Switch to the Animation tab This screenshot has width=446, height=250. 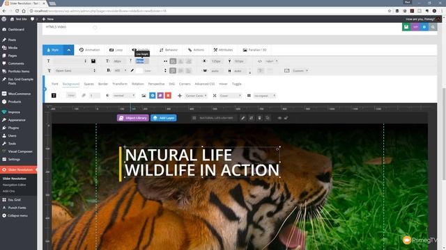90,50
